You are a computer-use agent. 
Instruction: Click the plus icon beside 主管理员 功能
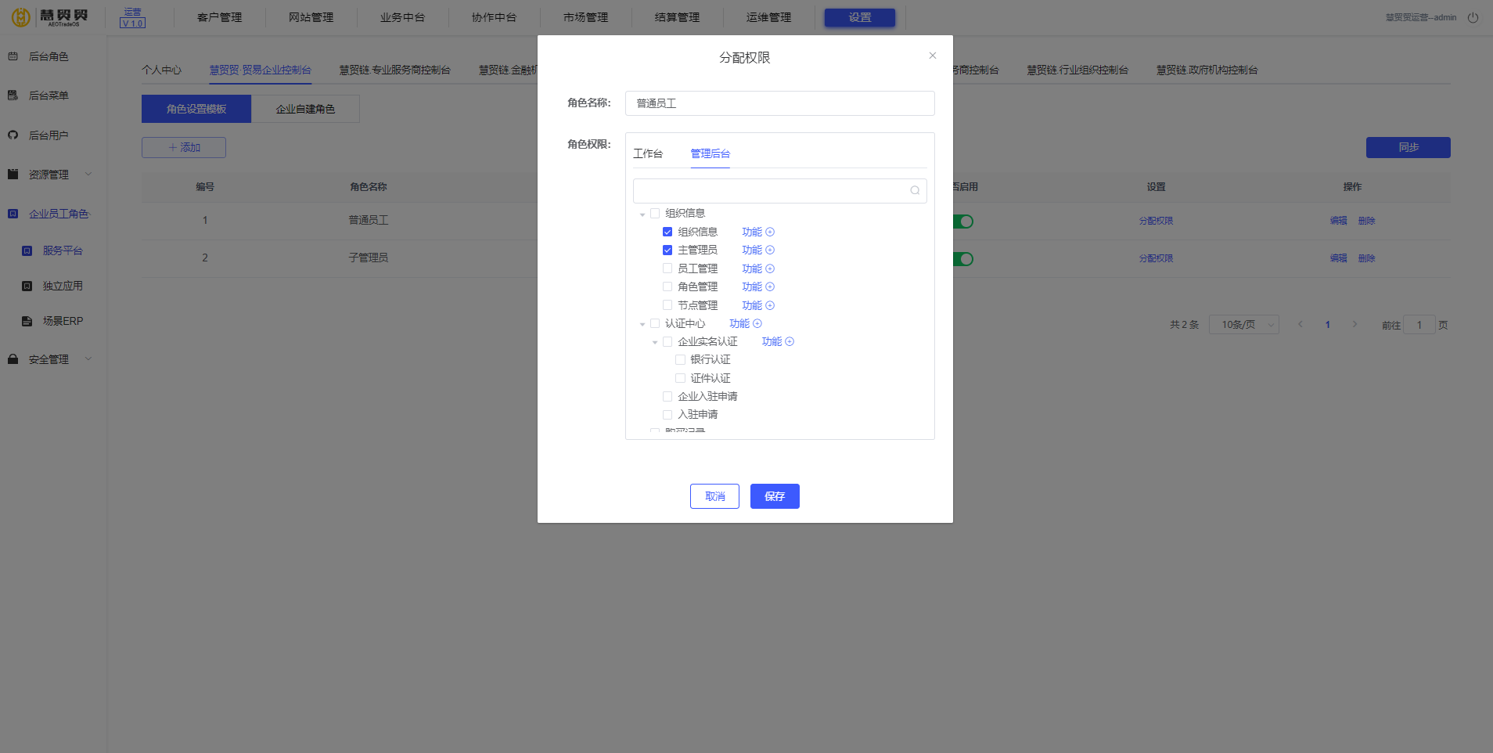pos(770,250)
